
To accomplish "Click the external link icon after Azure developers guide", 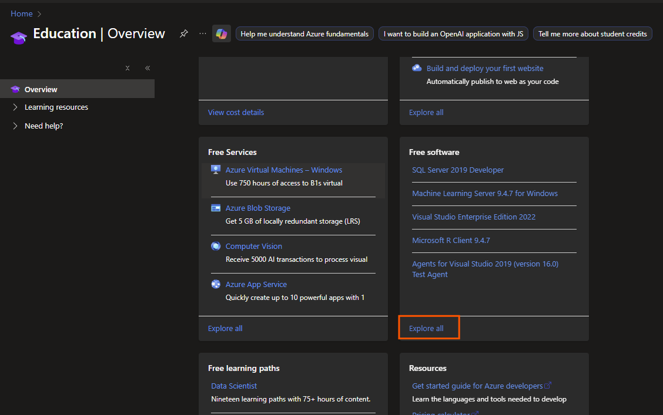I will coord(548,385).
